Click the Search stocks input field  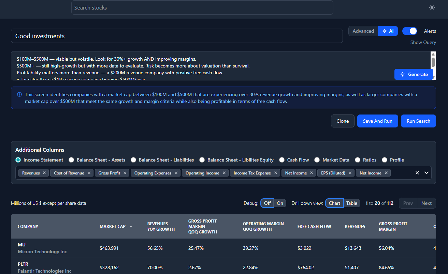pos(202,7)
